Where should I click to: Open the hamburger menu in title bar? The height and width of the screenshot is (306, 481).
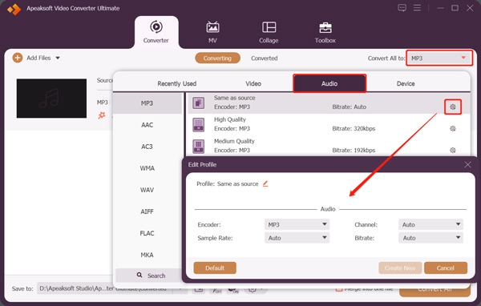click(x=417, y=8)
